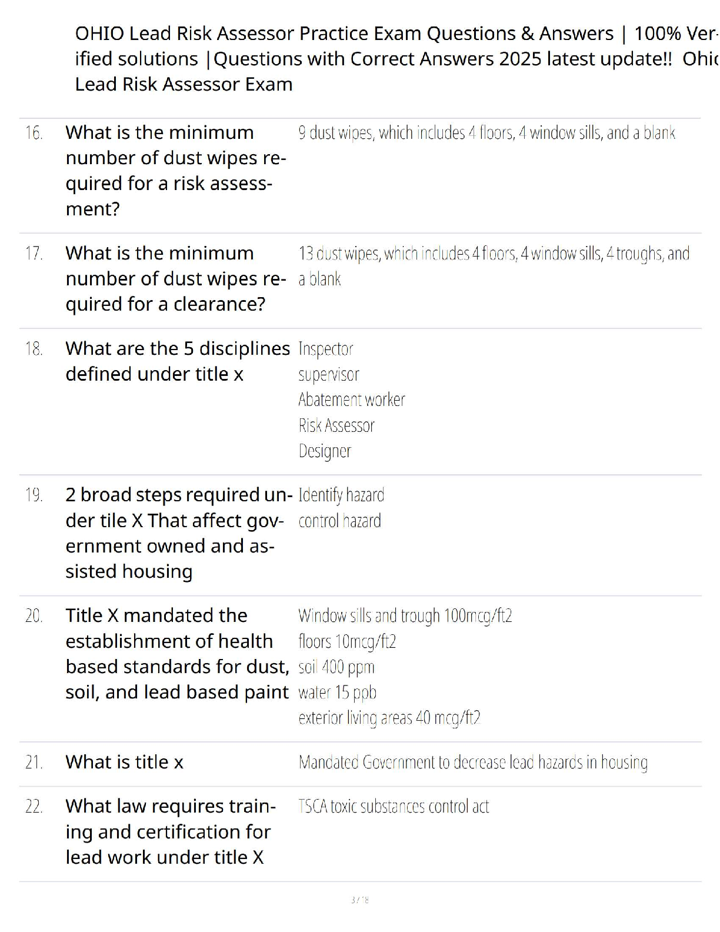Click the '5 disciplines' question text

177,361
